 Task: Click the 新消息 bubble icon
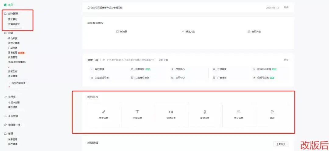click(118, 31)
